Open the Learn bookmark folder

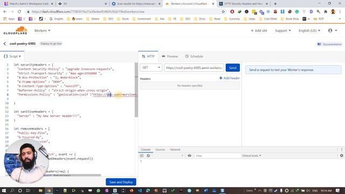[x=77, y=19]
